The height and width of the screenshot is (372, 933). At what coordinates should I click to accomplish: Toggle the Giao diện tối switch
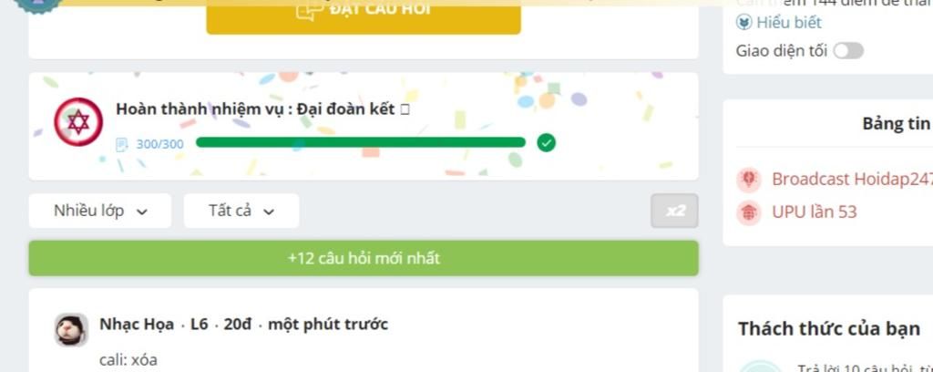848,51
